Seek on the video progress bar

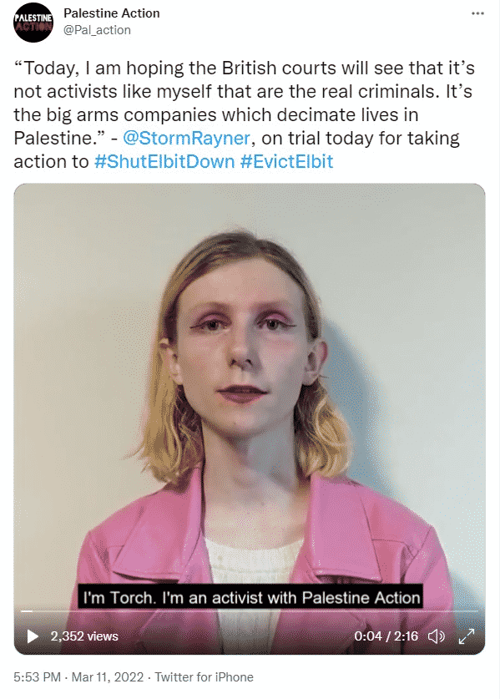pyautogui.click(x=250, y=610)
